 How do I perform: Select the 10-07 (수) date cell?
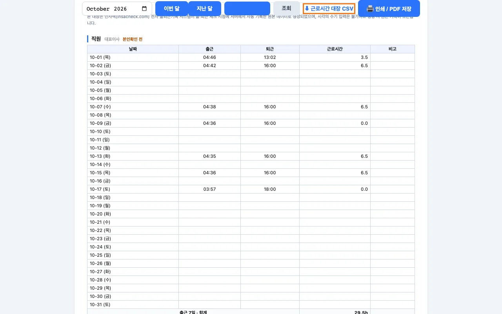(x=133, y=107)
